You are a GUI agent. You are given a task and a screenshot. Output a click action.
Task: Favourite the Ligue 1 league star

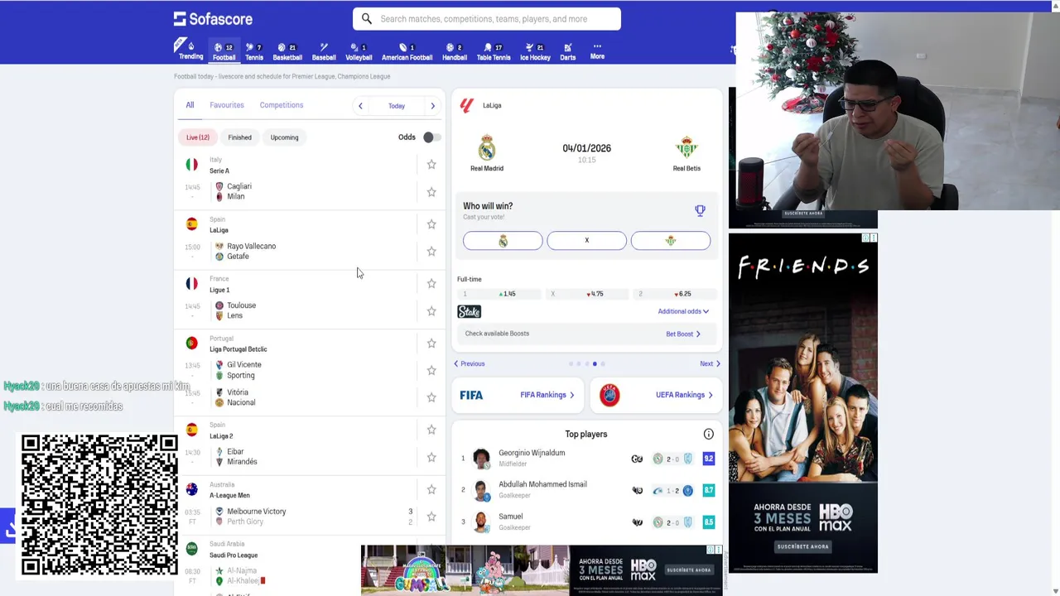(431, 284)
